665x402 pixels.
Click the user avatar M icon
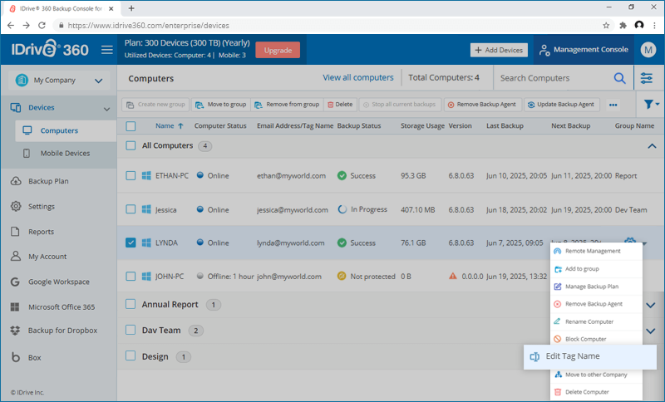point(648,50)
